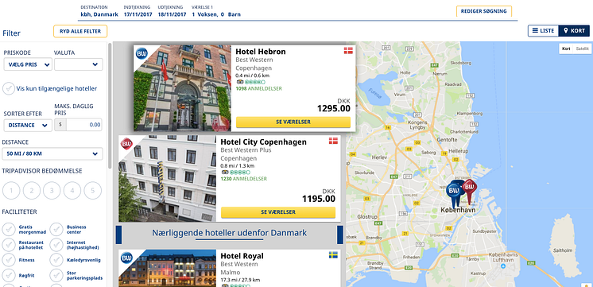Image resolution: width=593 pixels, height=287 pixels.
Task: Click the DKK 1195.00 price
Action: 319,196
